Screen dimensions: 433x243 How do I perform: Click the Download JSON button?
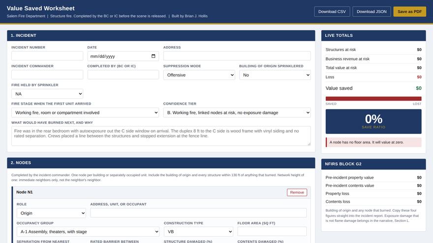(x=371, y=12)
